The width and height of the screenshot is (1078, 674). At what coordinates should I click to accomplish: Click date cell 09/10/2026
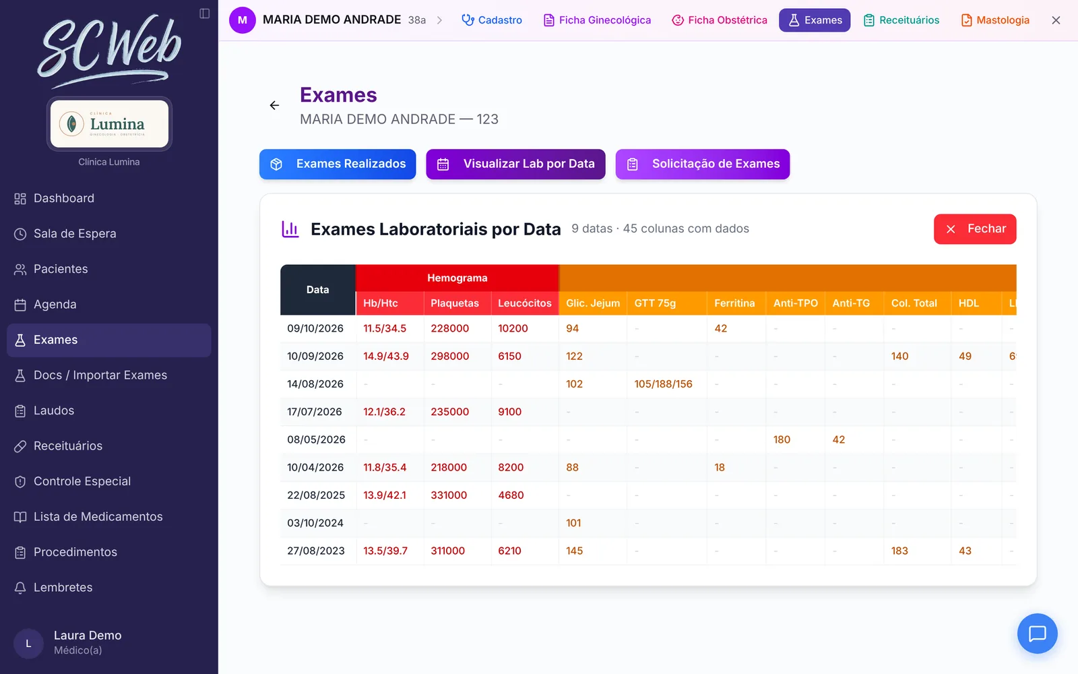pyautogui.click(x=315, y=328)
